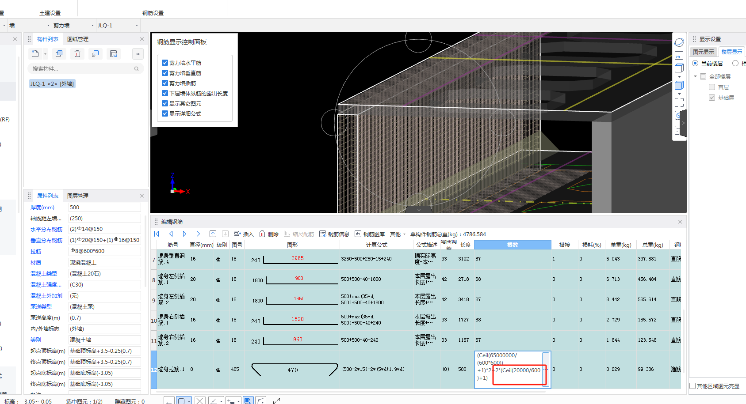Image resolution: width=746 pixels, height=404 pixels.
Task: Go to next rebar row
Action: coord(185,234)
